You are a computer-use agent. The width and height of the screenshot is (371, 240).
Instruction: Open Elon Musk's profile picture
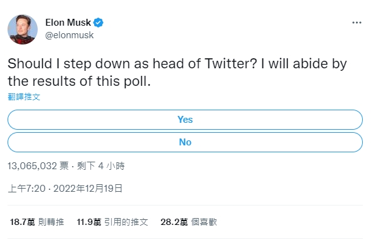[23, 29]
